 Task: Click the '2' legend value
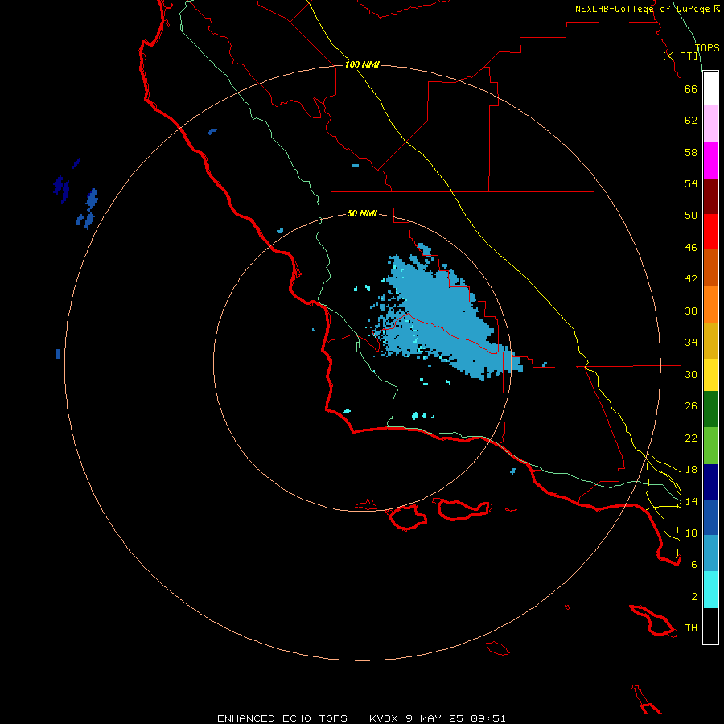click(694, 596)
